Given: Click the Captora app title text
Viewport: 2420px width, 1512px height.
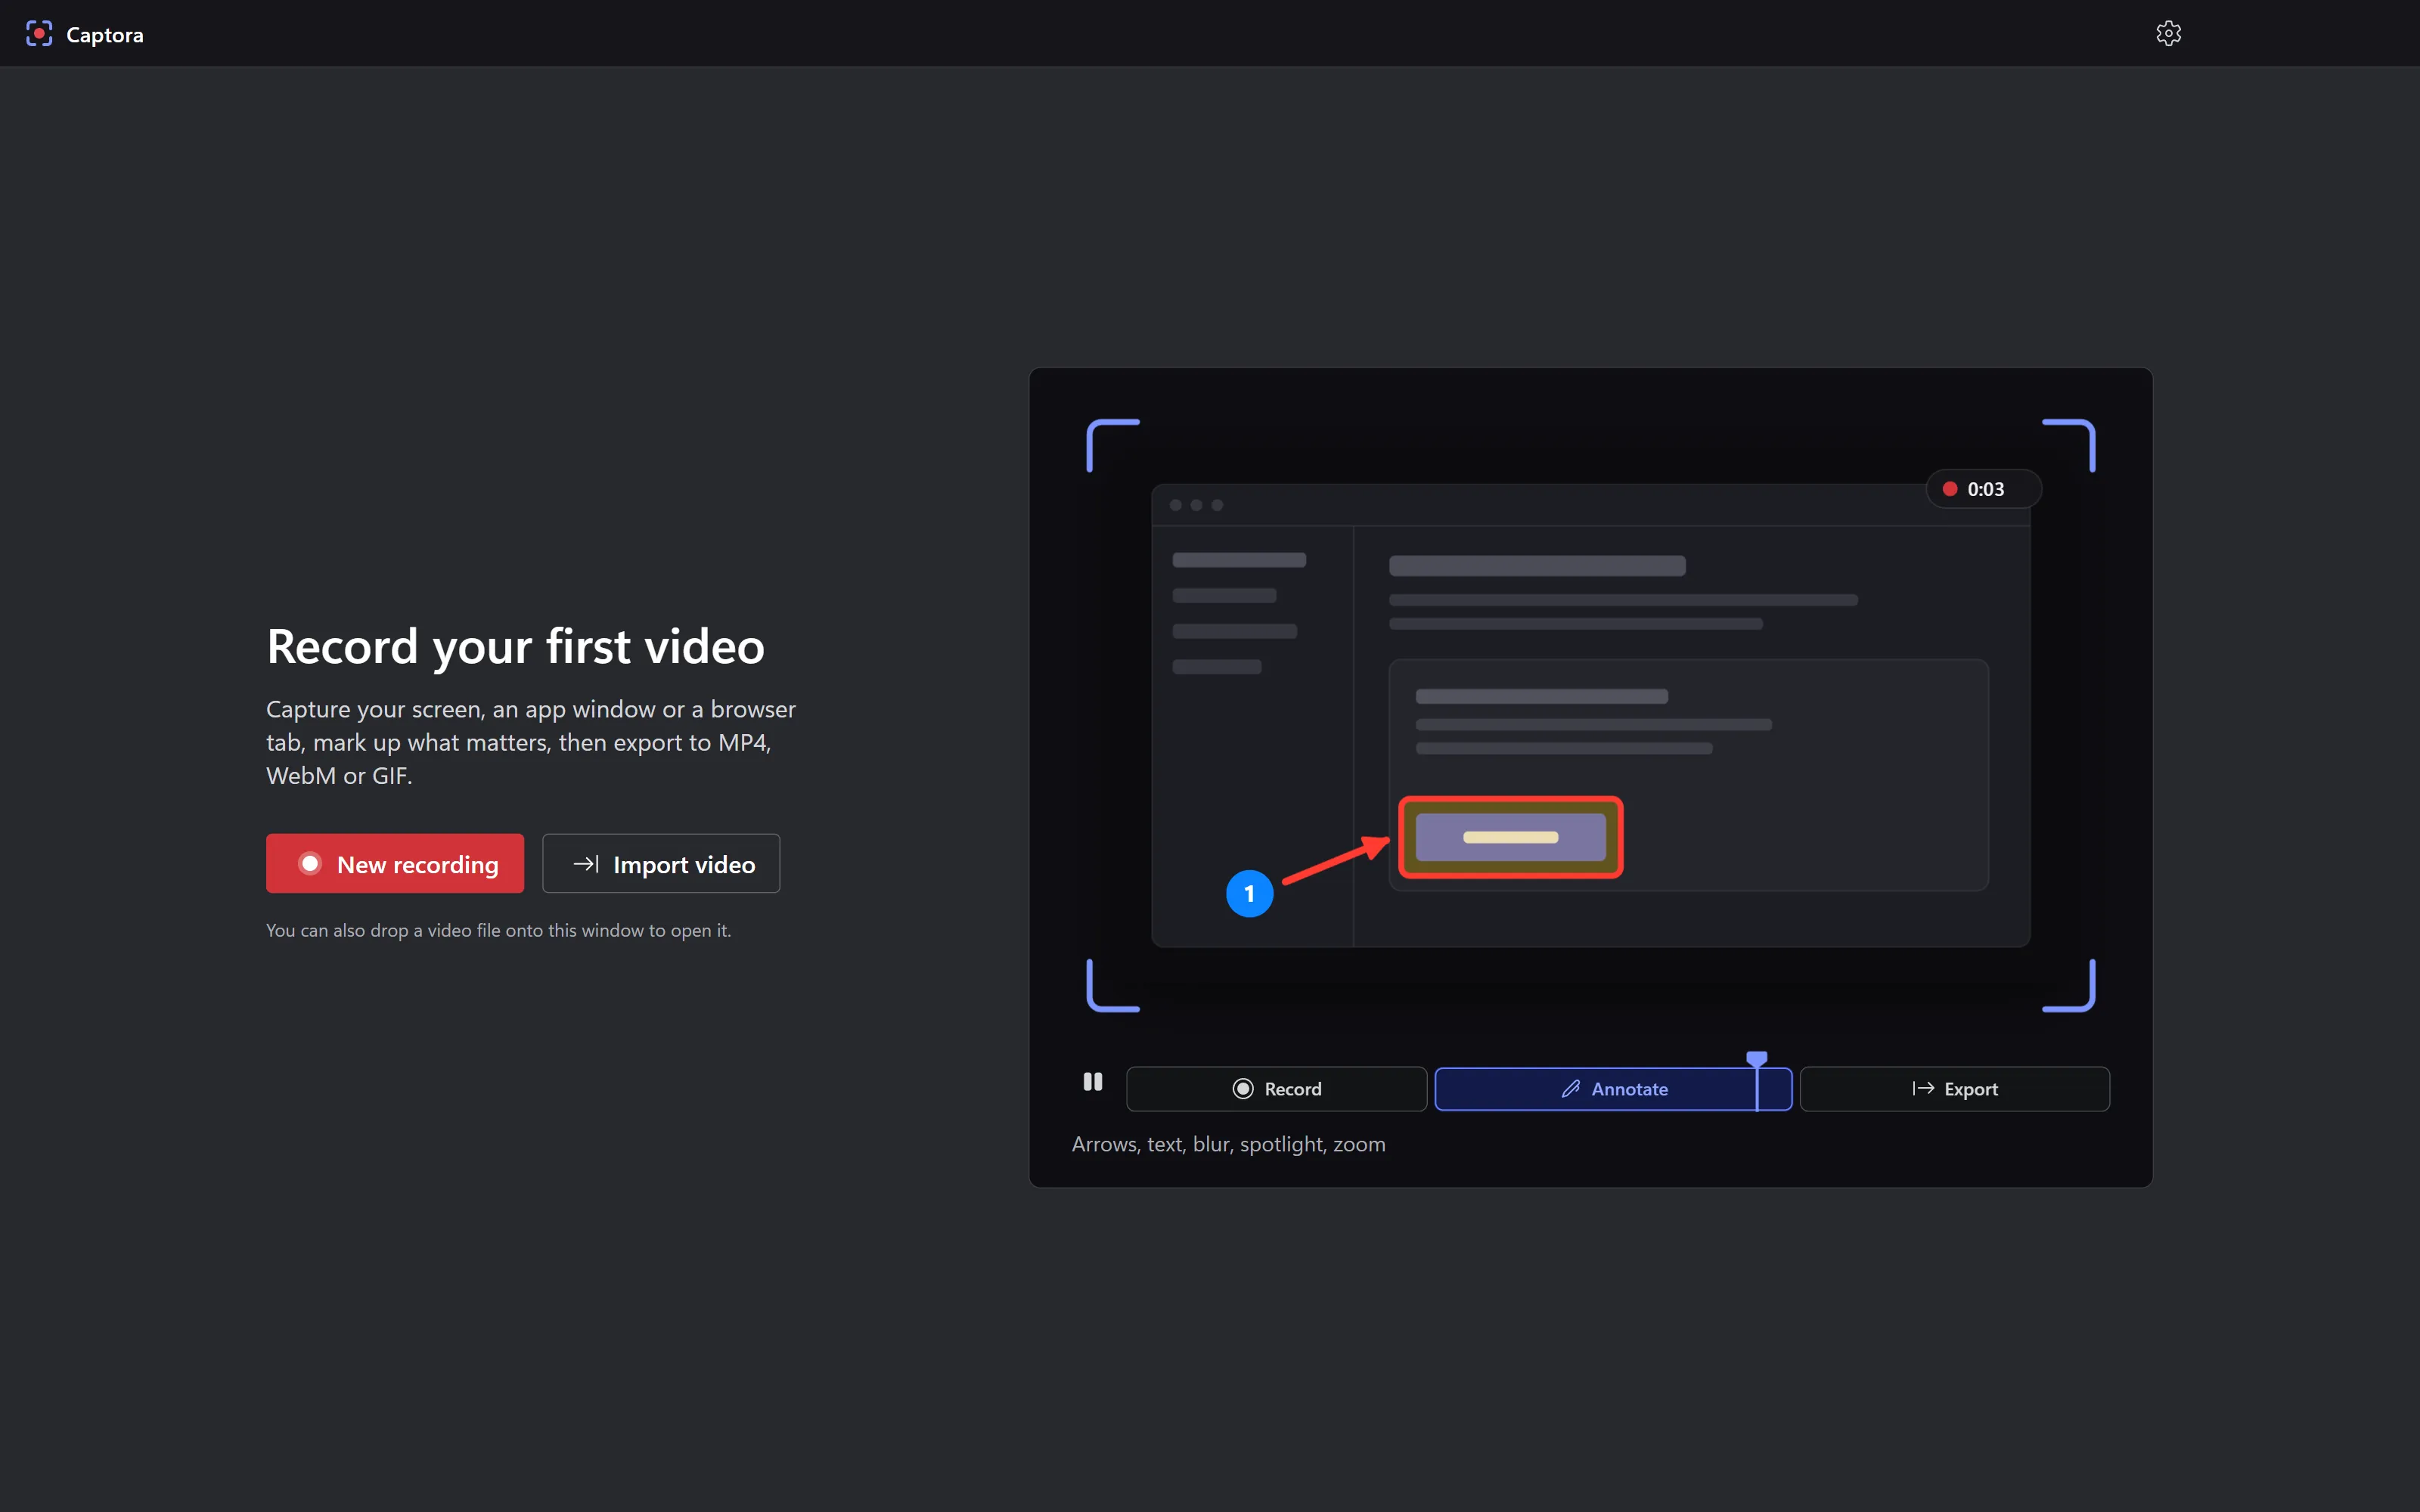Looking at the screenshot, I should click(105, 34).
